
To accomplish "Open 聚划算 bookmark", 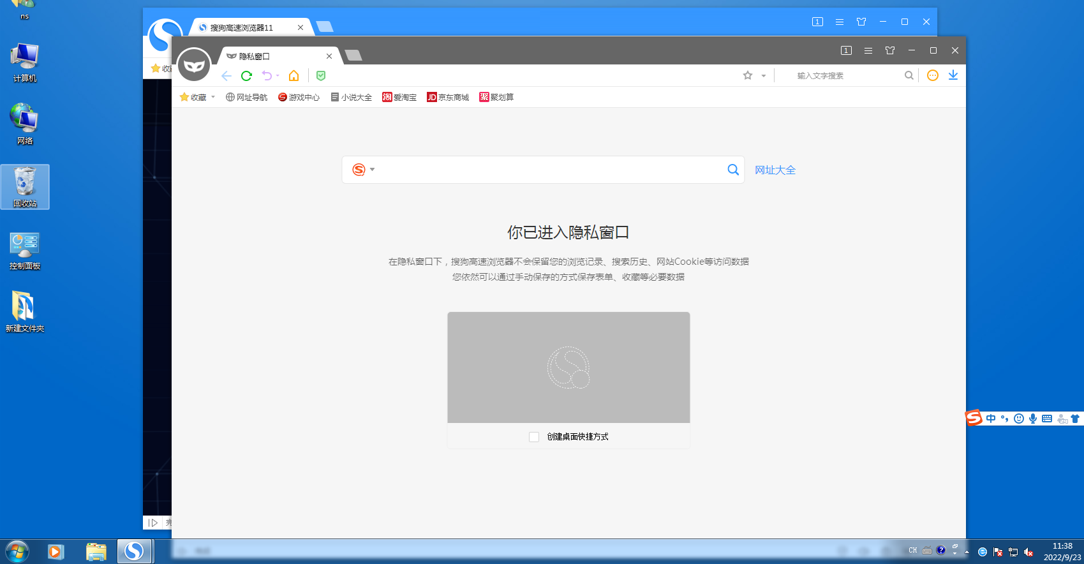I will pos(496,97).
